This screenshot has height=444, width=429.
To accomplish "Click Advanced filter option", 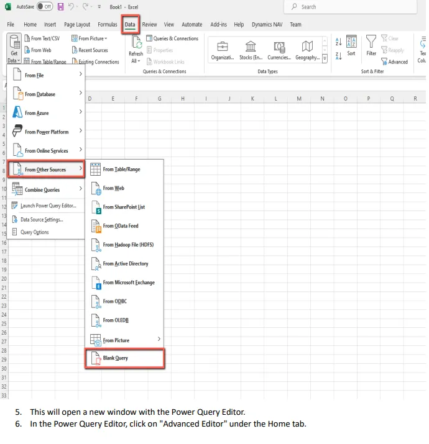I will 394,61.
